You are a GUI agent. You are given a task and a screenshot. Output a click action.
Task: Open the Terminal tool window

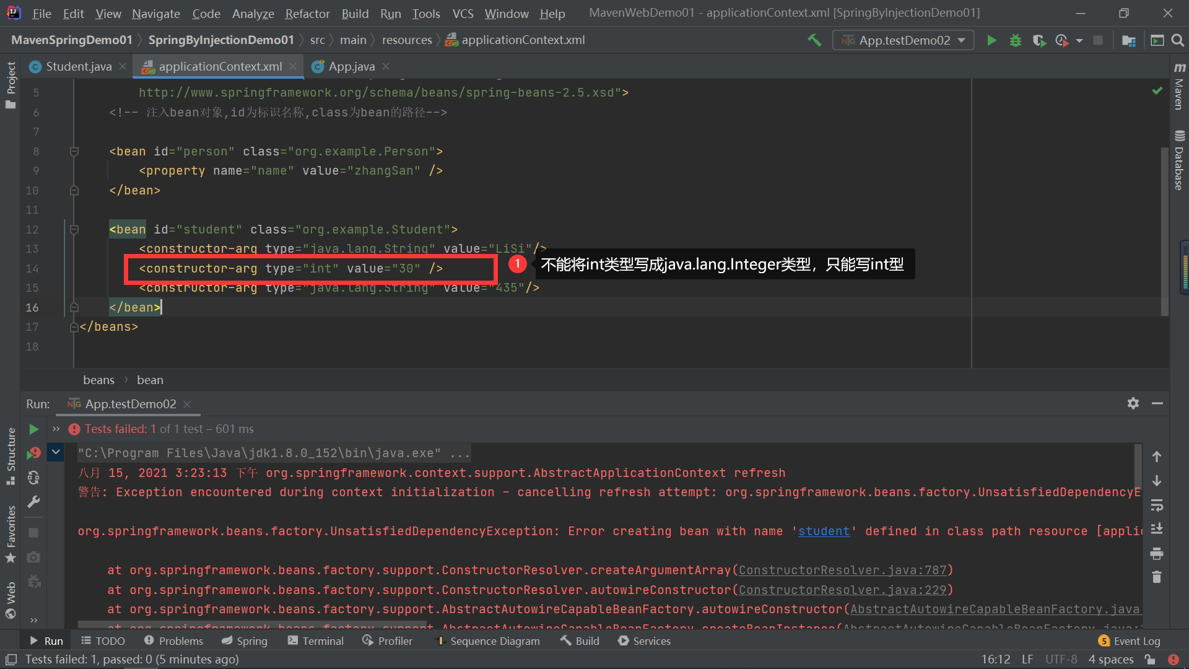316,641
